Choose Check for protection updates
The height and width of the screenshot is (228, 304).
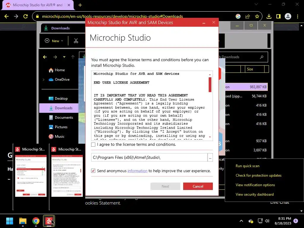259,175
